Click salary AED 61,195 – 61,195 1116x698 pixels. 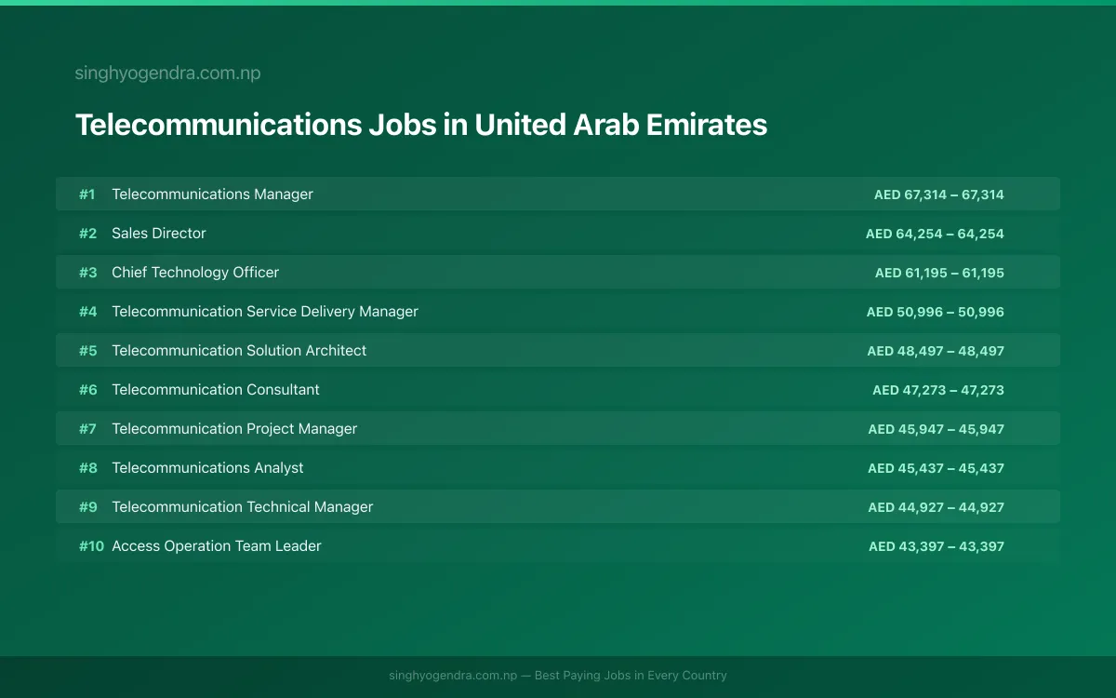tap(939, 273)
